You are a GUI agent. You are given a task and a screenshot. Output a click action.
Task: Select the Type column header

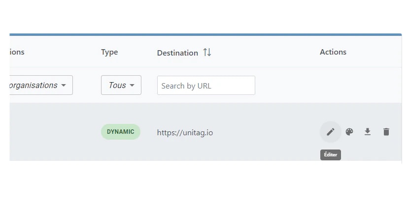109,52
